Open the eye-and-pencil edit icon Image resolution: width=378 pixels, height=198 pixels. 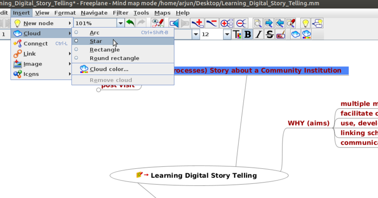(x=158, y=23)
